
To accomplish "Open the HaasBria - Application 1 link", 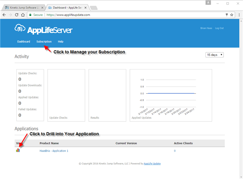I will coord(54,151).
